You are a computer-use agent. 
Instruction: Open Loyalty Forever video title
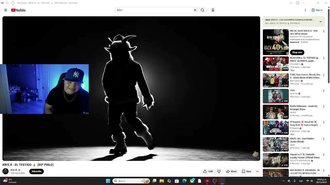click(305, 156)
